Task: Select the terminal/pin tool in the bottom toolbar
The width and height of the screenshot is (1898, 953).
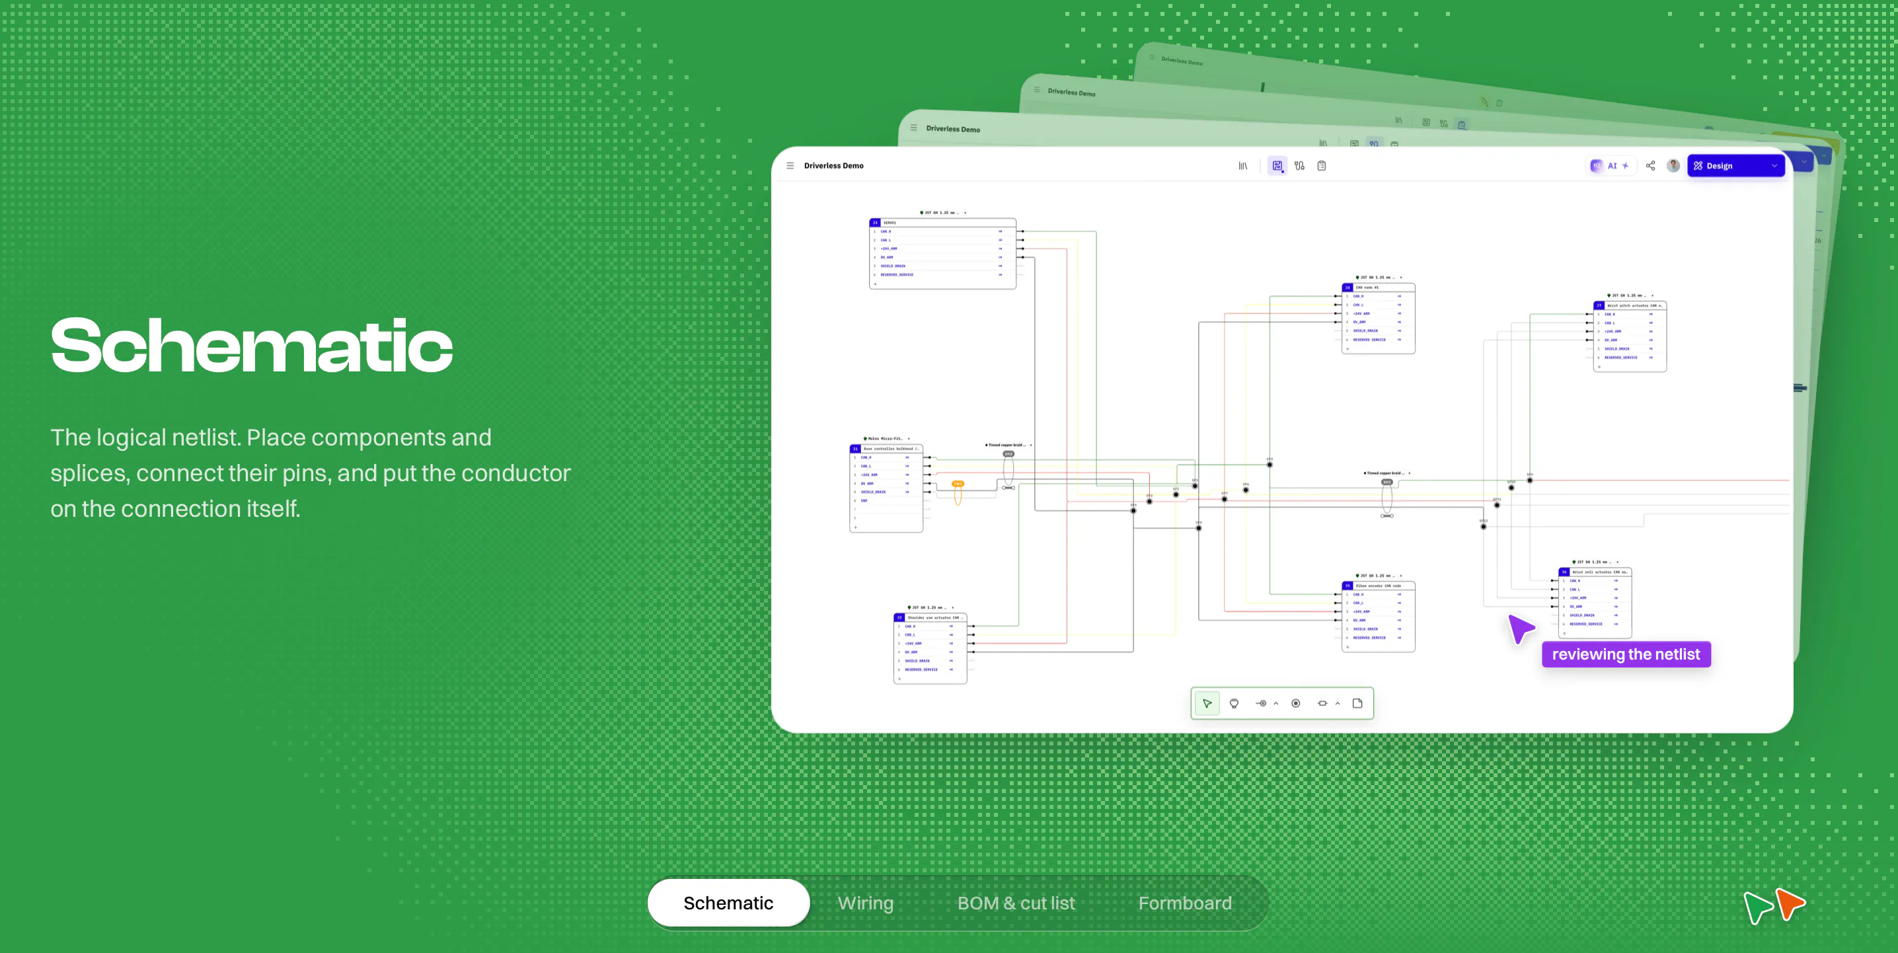Action: pos(1262,703)
